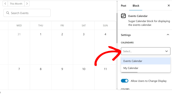
Task: Click the search magnifier icon
Action: click(x=8, y=13)
